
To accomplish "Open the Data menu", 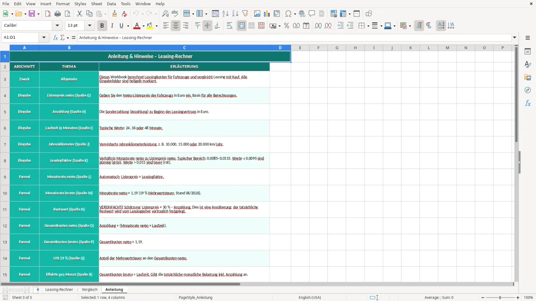I will (x=111, y=4).
